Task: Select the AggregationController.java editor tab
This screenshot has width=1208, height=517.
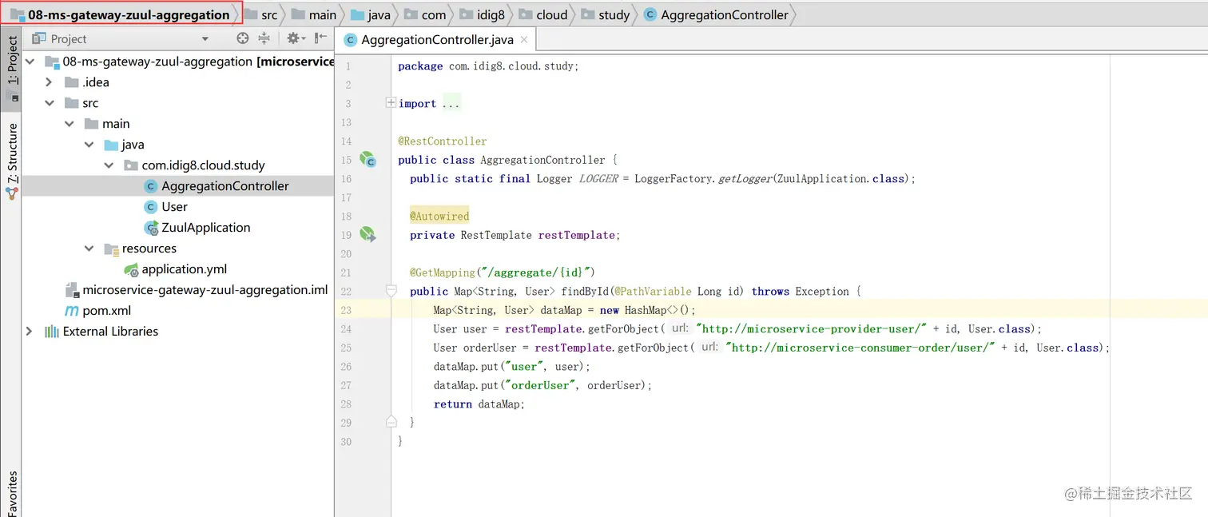Action: (x=437, y=39)
